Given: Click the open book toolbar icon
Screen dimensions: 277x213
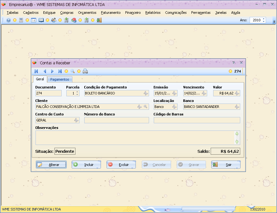Looking at the screenshot, I should [41, 20].
